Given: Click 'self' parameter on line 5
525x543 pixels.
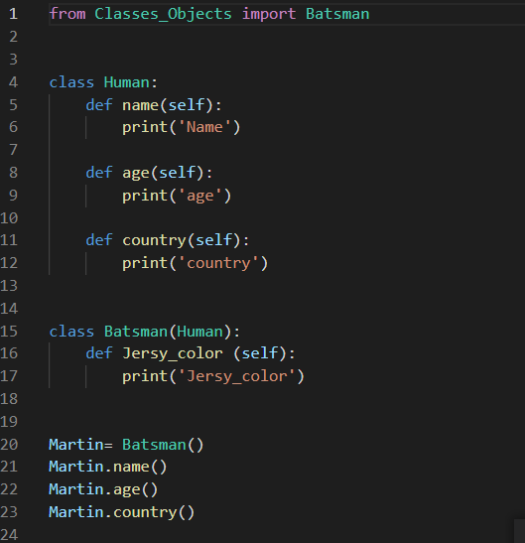Looking at the screenshot, I should tap(186, 105).
